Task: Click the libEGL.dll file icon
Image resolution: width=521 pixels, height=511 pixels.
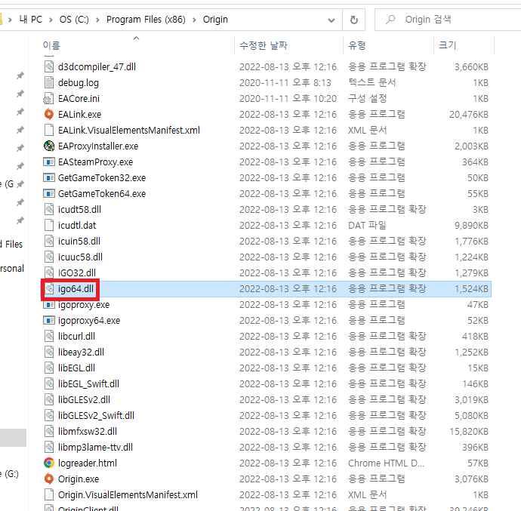Action: click(x=49, y=368)
